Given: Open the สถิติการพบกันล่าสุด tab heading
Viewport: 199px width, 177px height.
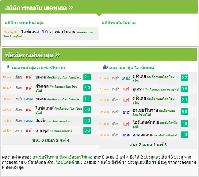Looking at the screenshot, I should [24, 23].
